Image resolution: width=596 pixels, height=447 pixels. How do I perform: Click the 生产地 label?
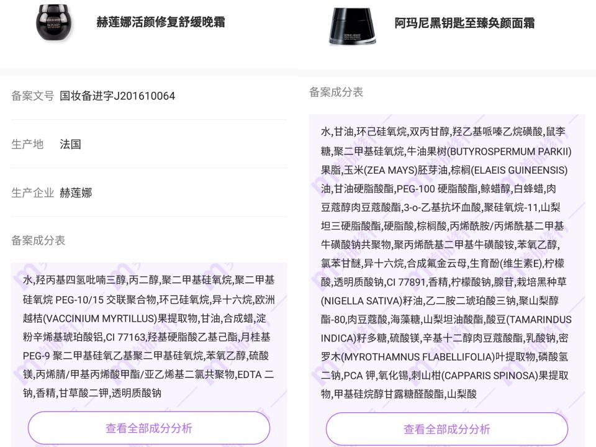pyautogui.click(x=27, y=145)
